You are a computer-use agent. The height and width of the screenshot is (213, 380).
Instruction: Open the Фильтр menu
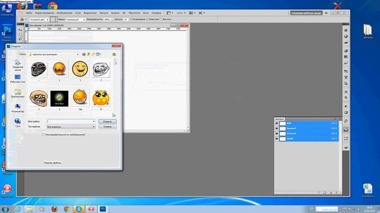click(104, 13)
